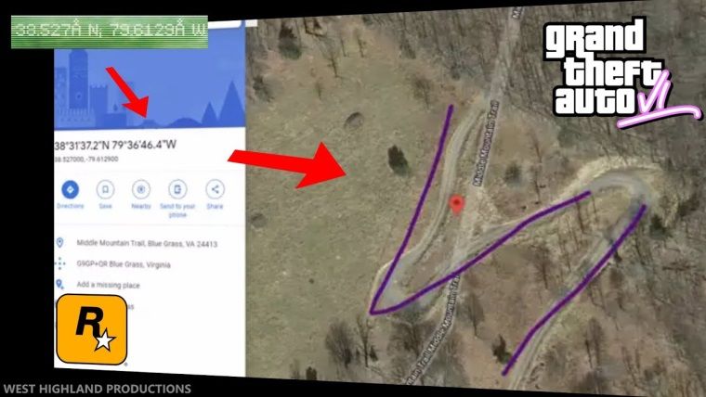Select the red marker pin on the map

coord(456,205)
